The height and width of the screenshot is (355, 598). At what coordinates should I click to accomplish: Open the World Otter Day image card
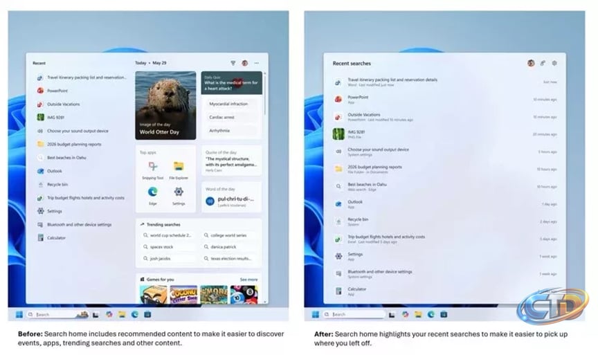click(x=165, y=105)
